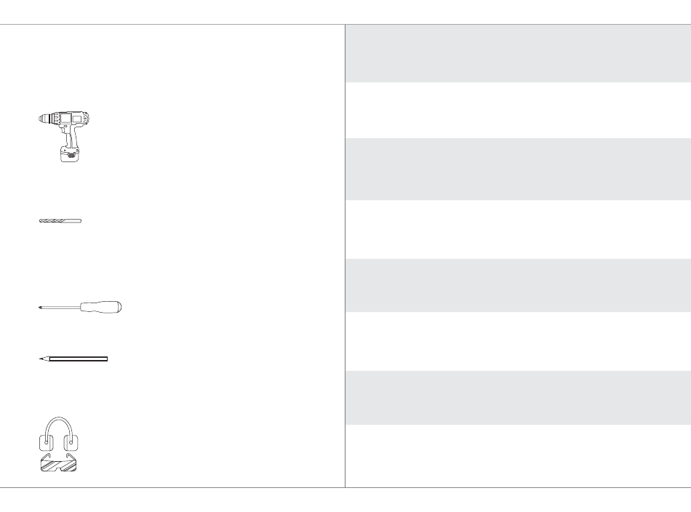Screen dimensions: 691x512
Task: Select the safety glasses icon
Action: (x=58, y=463)
